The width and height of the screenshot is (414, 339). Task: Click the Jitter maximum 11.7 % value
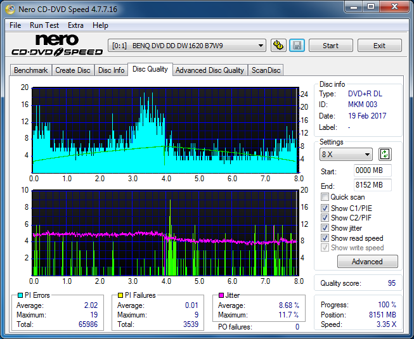[289, 315]
